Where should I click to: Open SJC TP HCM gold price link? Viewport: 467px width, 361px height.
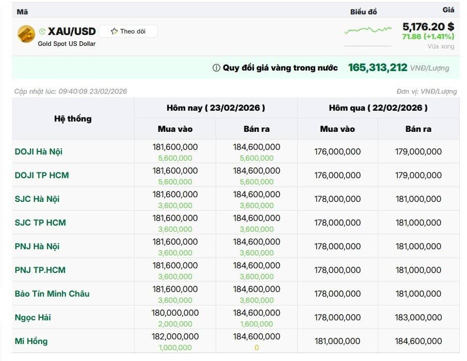pos(40,222)
